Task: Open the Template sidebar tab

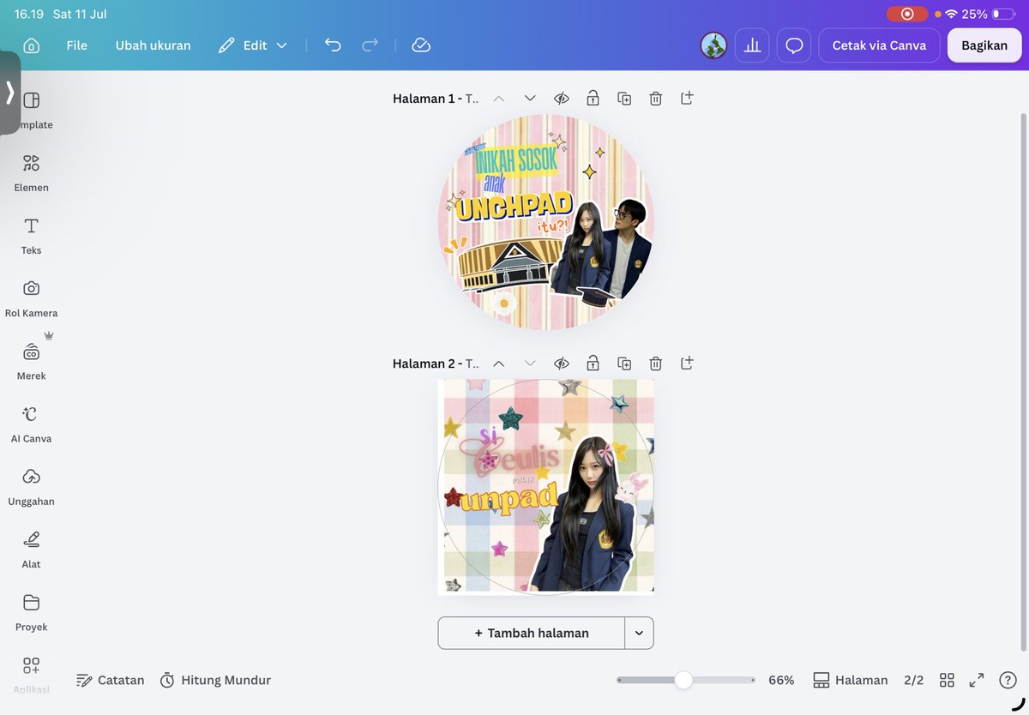Action: pyautogui.click(x=32, y=110)
